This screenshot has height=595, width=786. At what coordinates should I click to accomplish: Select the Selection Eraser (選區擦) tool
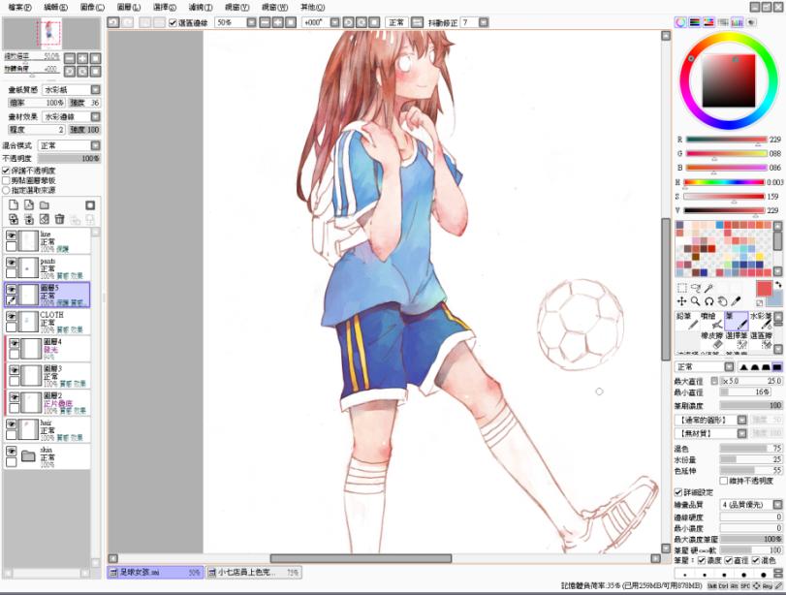pyautogui.click(x=761, y=340)
